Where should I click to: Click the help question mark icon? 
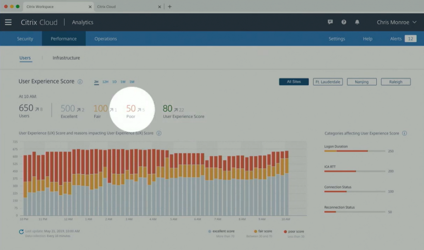tap(344, 22)
